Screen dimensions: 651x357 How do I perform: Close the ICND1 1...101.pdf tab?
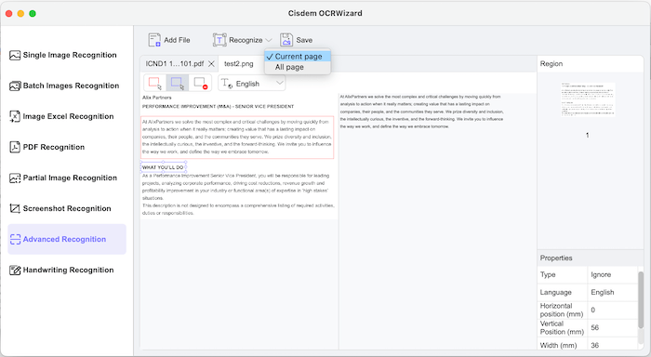[x=211, y=63]
